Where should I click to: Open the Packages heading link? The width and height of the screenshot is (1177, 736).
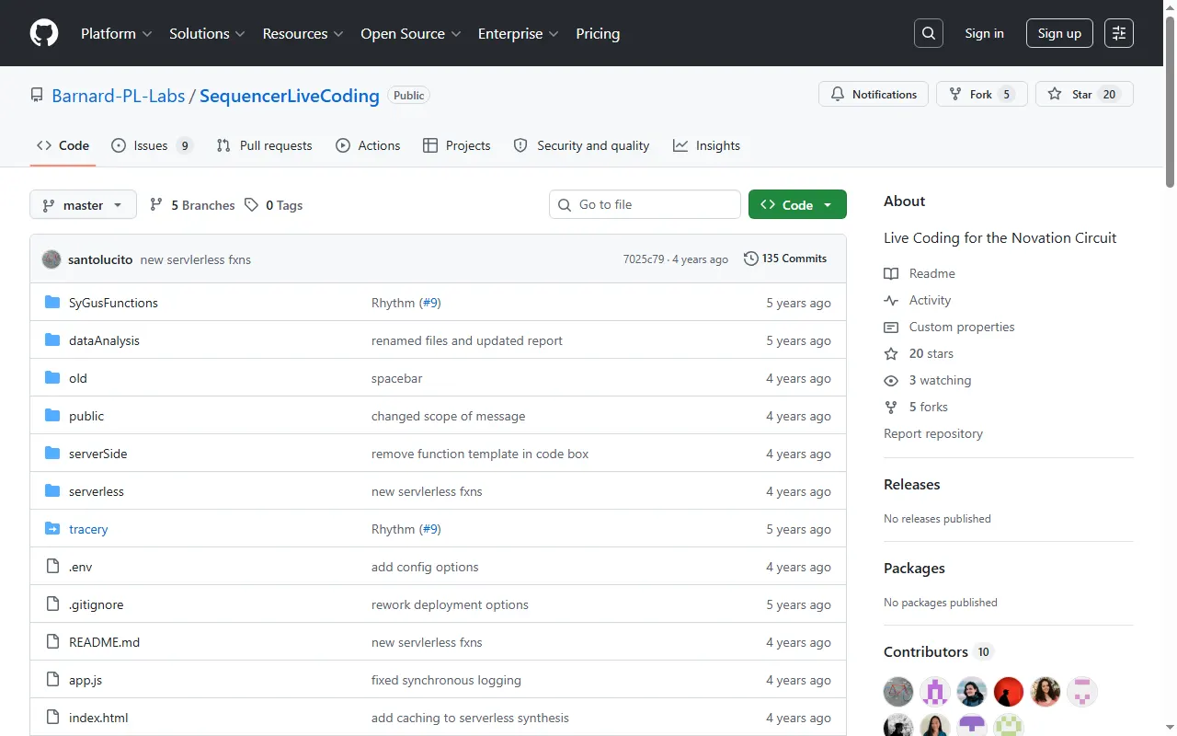[914, 568]
